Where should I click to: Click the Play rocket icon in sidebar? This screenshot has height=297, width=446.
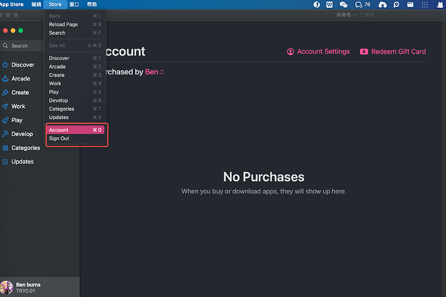[x=5, y=120]
